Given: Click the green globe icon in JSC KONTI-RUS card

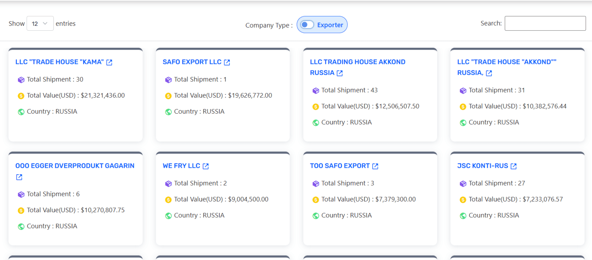Looking at the screenshot, I should coord(463,216).
